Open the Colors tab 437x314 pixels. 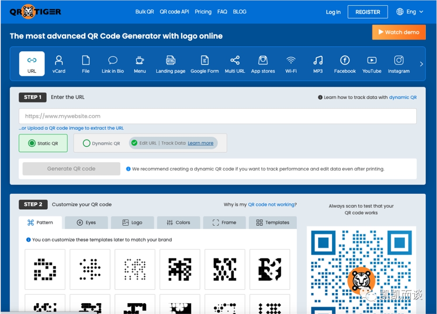tap(179, 222)
